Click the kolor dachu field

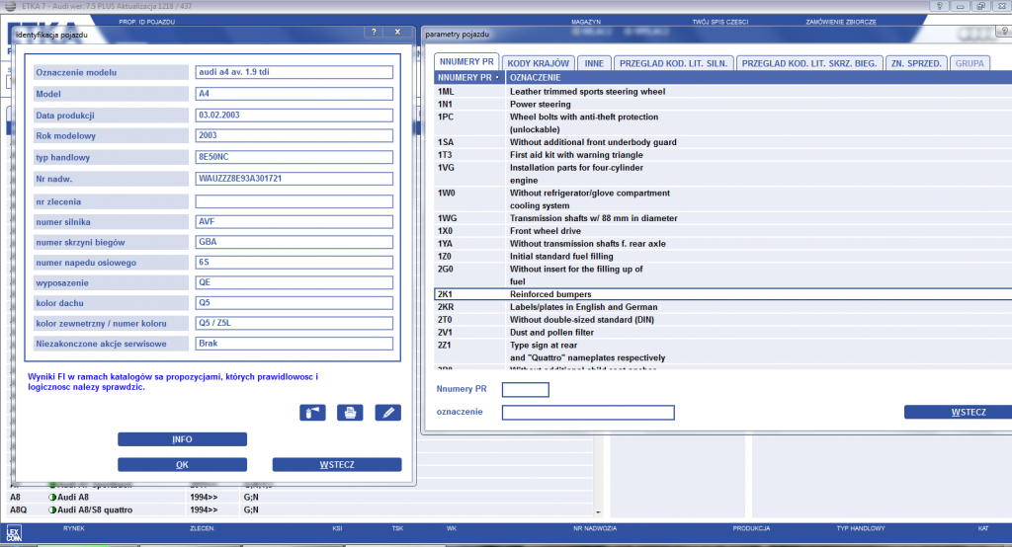294,302
